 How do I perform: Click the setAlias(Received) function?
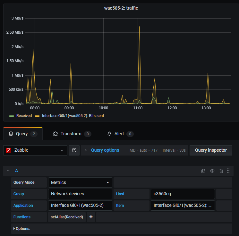[x=67, y=217]
